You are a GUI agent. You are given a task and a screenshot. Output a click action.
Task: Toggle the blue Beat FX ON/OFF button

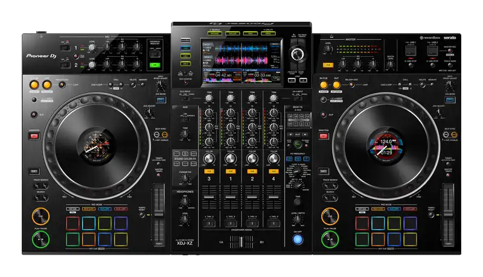(298, 239)
